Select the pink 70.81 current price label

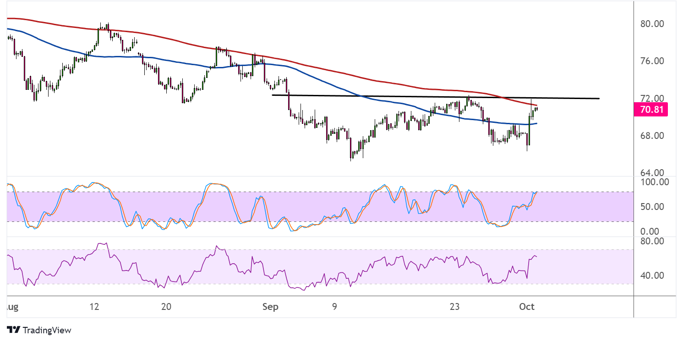[650, 110]
